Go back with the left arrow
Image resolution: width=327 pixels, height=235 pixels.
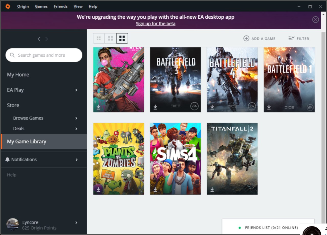39,39
